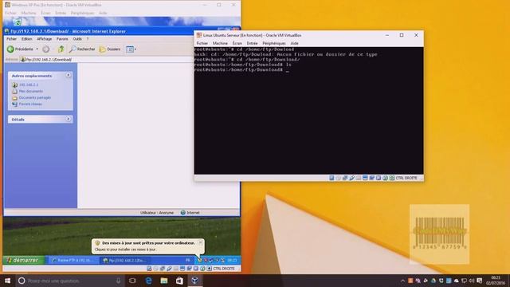The width and height of the screenshot is (510, 287).
Task: Click the display icon in Windows XP VM status bar
Action: coord(182,269)
